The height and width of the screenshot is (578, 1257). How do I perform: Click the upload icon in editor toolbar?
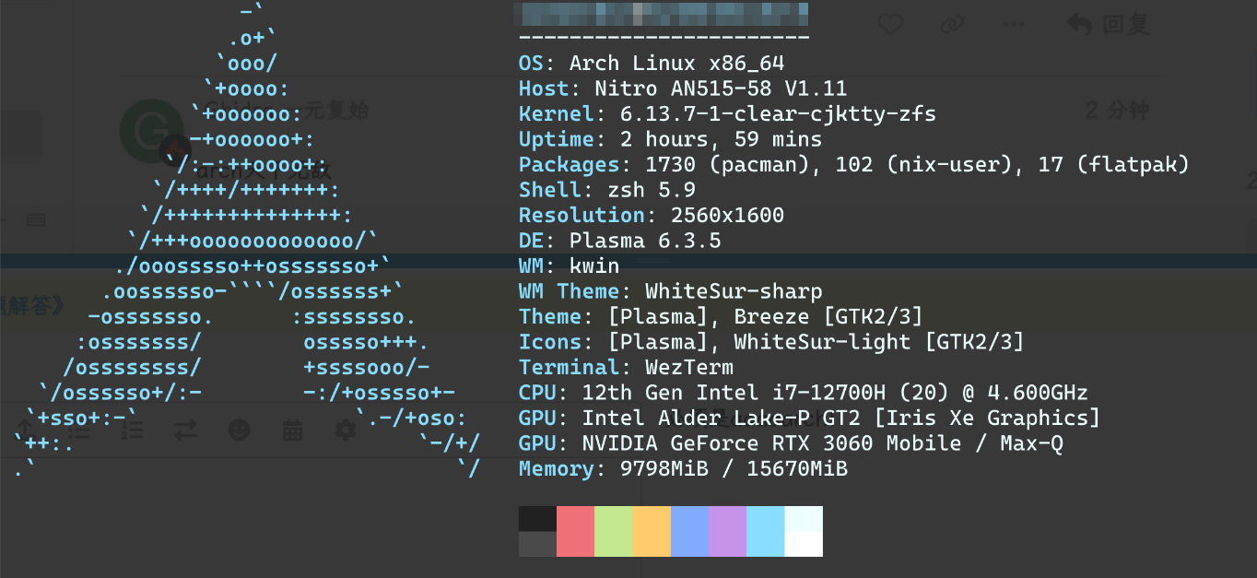[26, 430]
